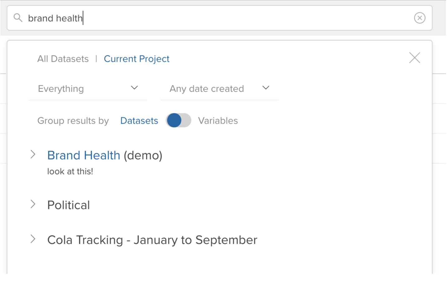Open Cola Tracking - January to September
The height and width of the screenshot is (286, 447).
click(152, 240)
